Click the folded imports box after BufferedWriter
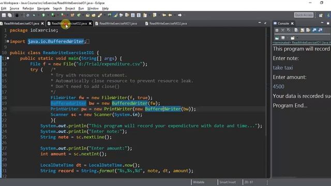 click(88, 41)
